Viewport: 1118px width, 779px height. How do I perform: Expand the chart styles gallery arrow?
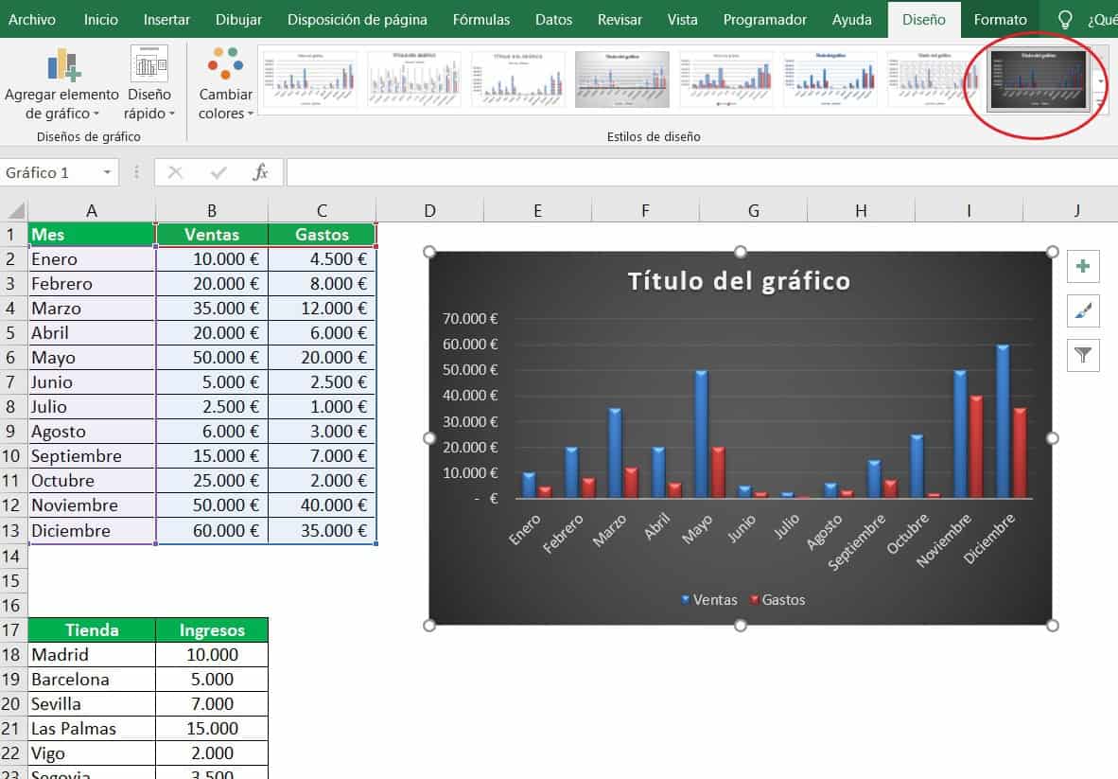point(1100,103)
